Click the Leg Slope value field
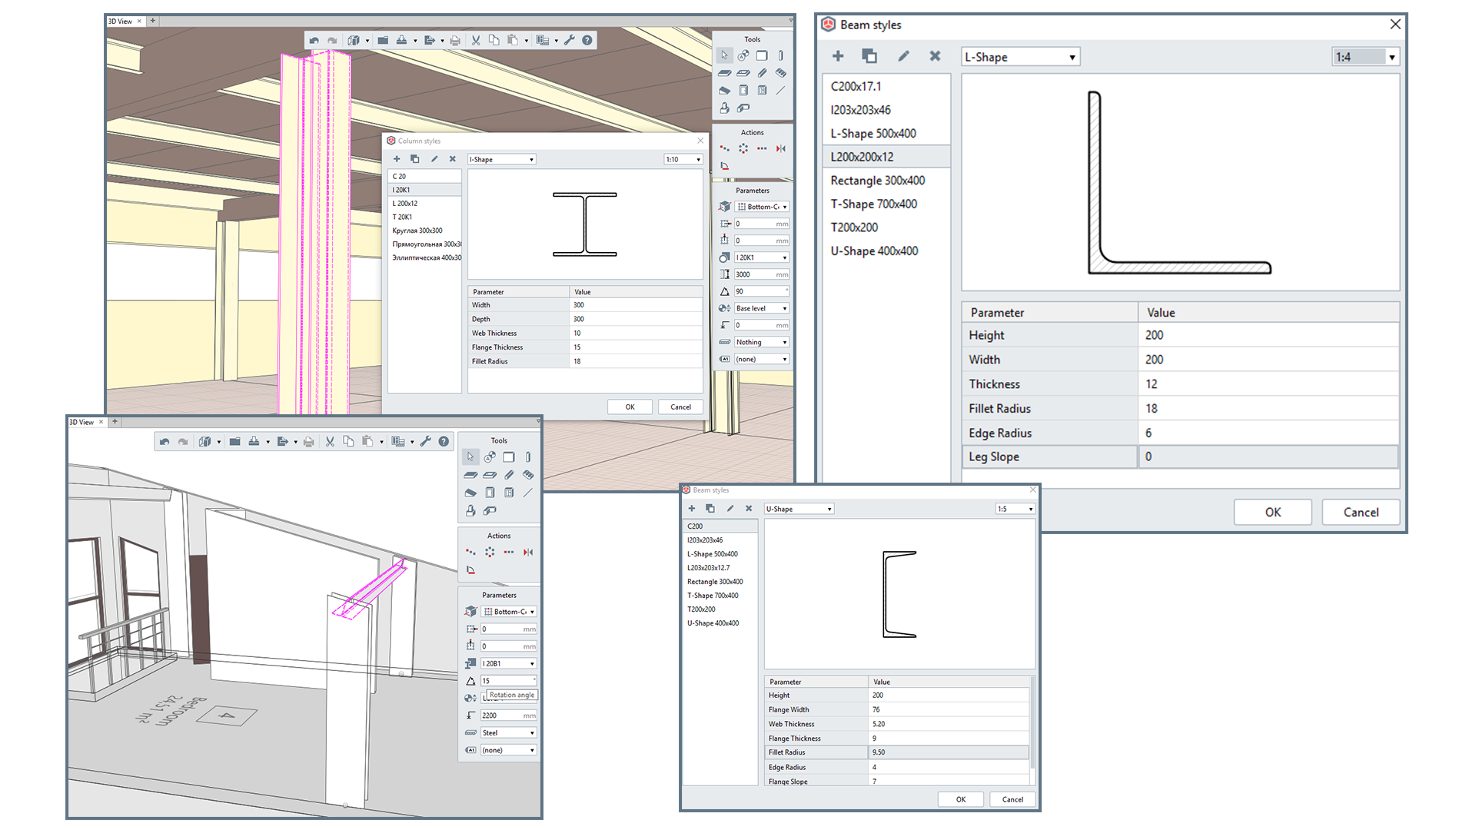1476x830 pixels. tap(1267, 456)
